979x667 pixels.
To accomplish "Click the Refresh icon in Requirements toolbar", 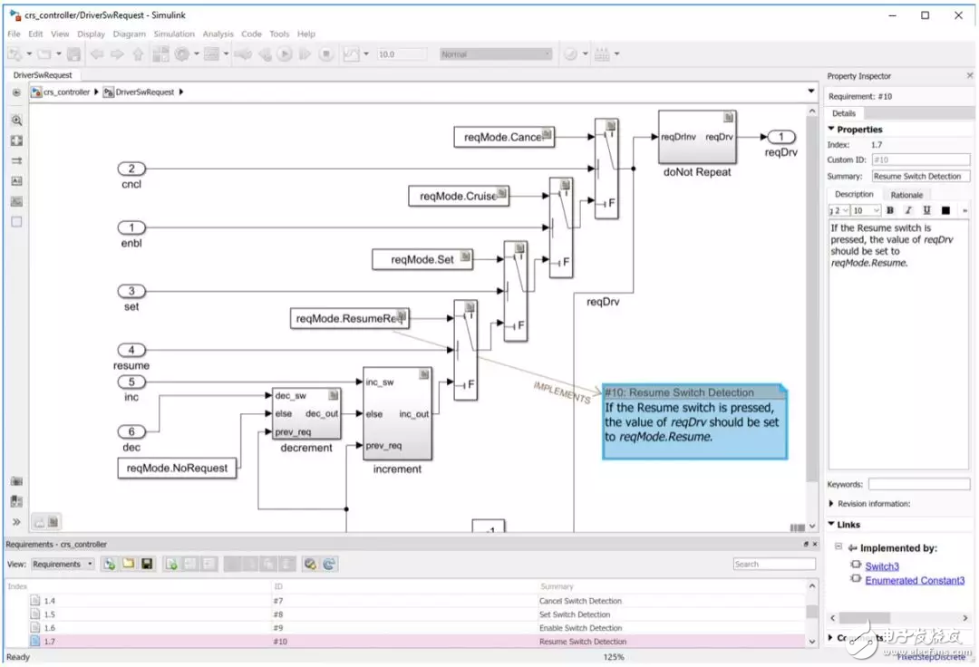I will pos(329,565).
